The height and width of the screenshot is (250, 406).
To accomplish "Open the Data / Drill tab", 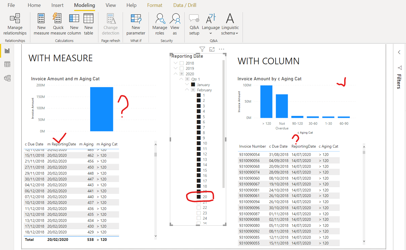I will click(185, 5).
